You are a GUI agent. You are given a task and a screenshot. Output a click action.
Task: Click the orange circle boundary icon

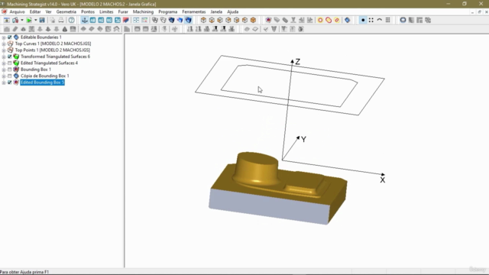coord(320,21)
